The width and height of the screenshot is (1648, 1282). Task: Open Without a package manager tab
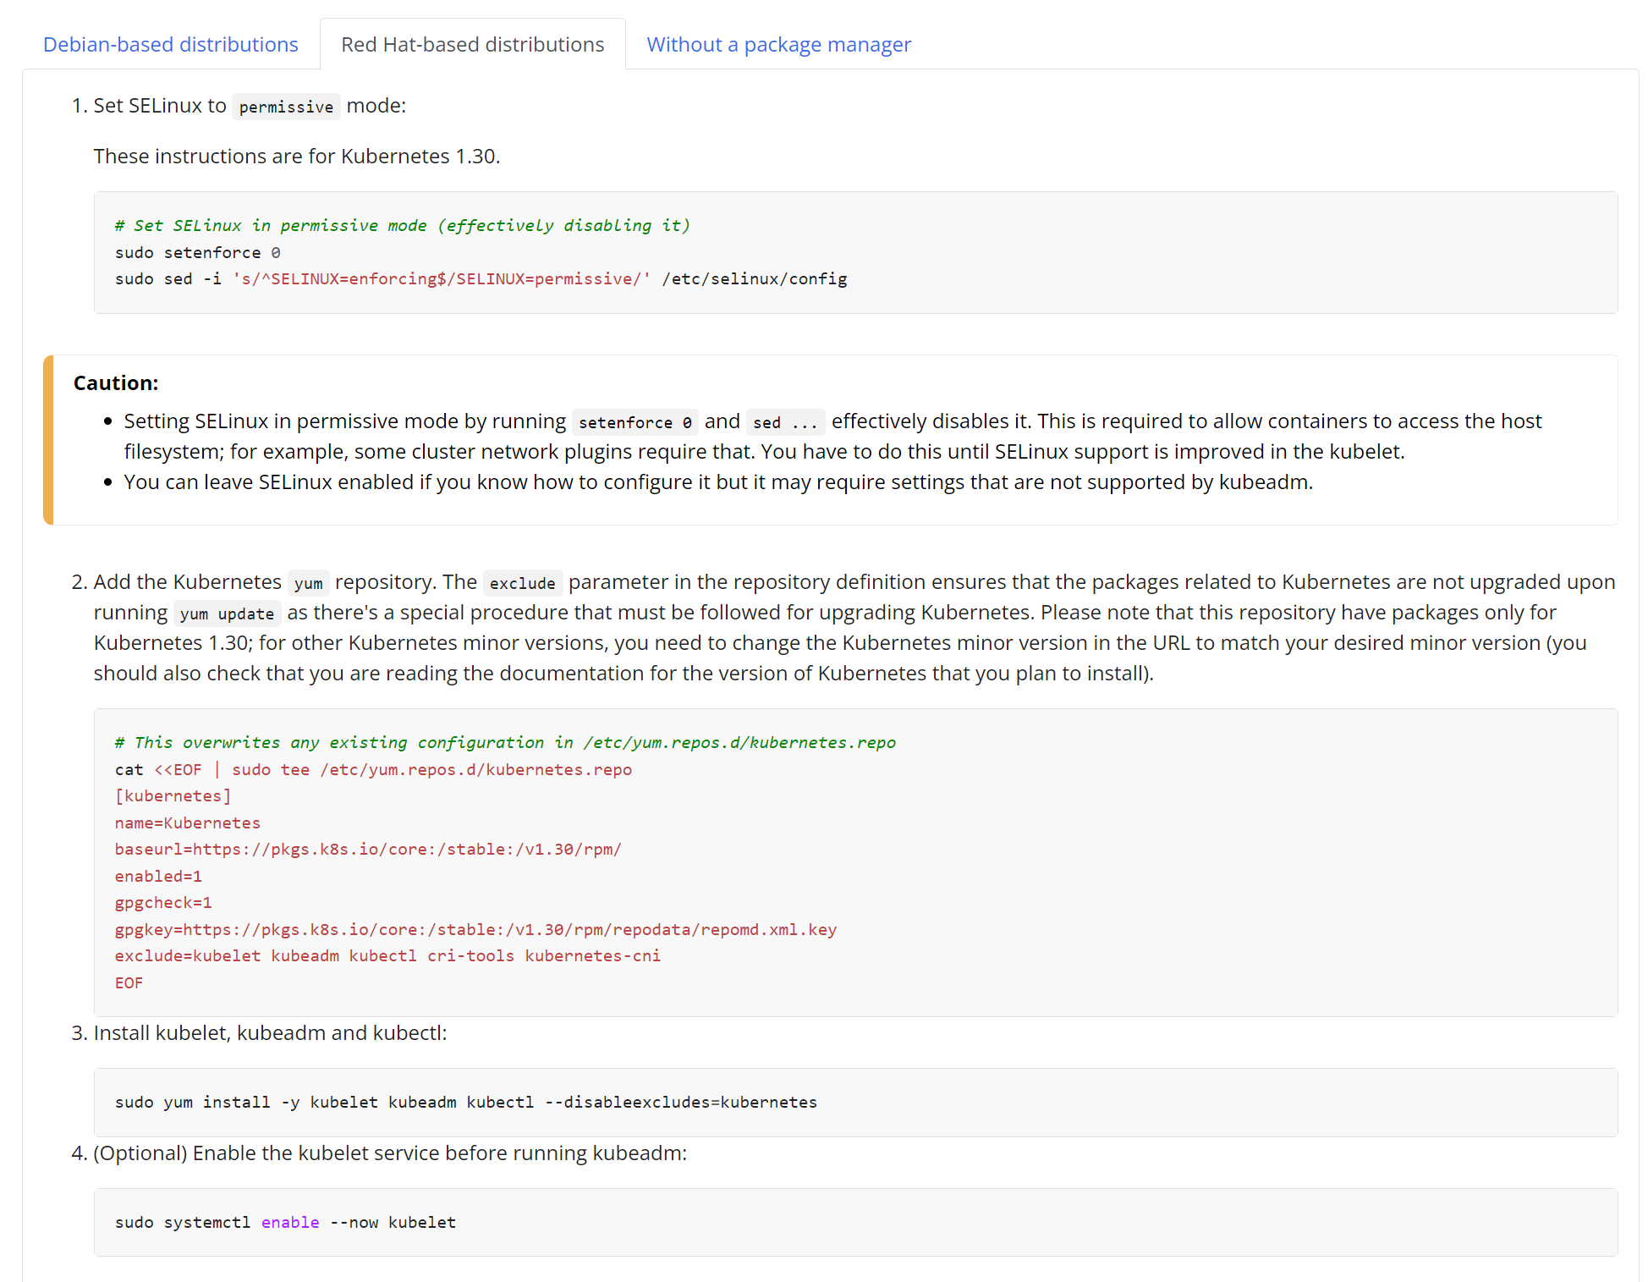(778, 45)
